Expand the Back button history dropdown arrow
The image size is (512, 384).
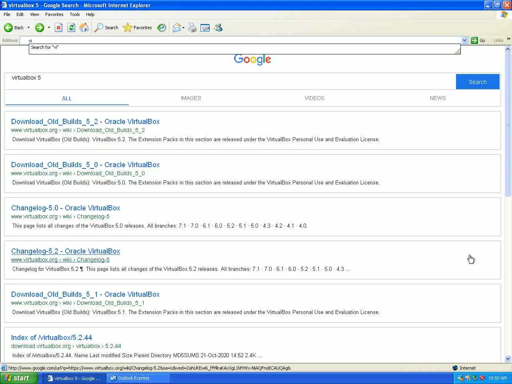coord(28,28)
